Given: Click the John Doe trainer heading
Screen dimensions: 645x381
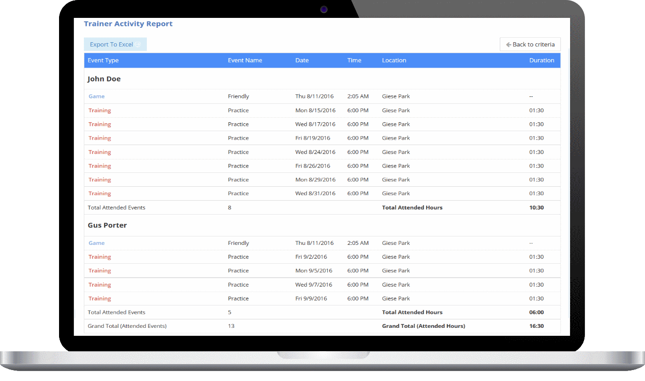Looking at the screenshot, I should [x=104, y=79].
